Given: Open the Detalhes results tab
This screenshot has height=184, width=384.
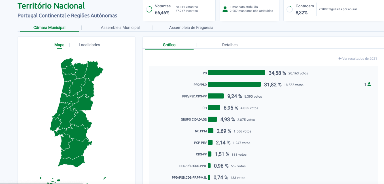Looking at the screenshot, I should (x=230, y=45).
